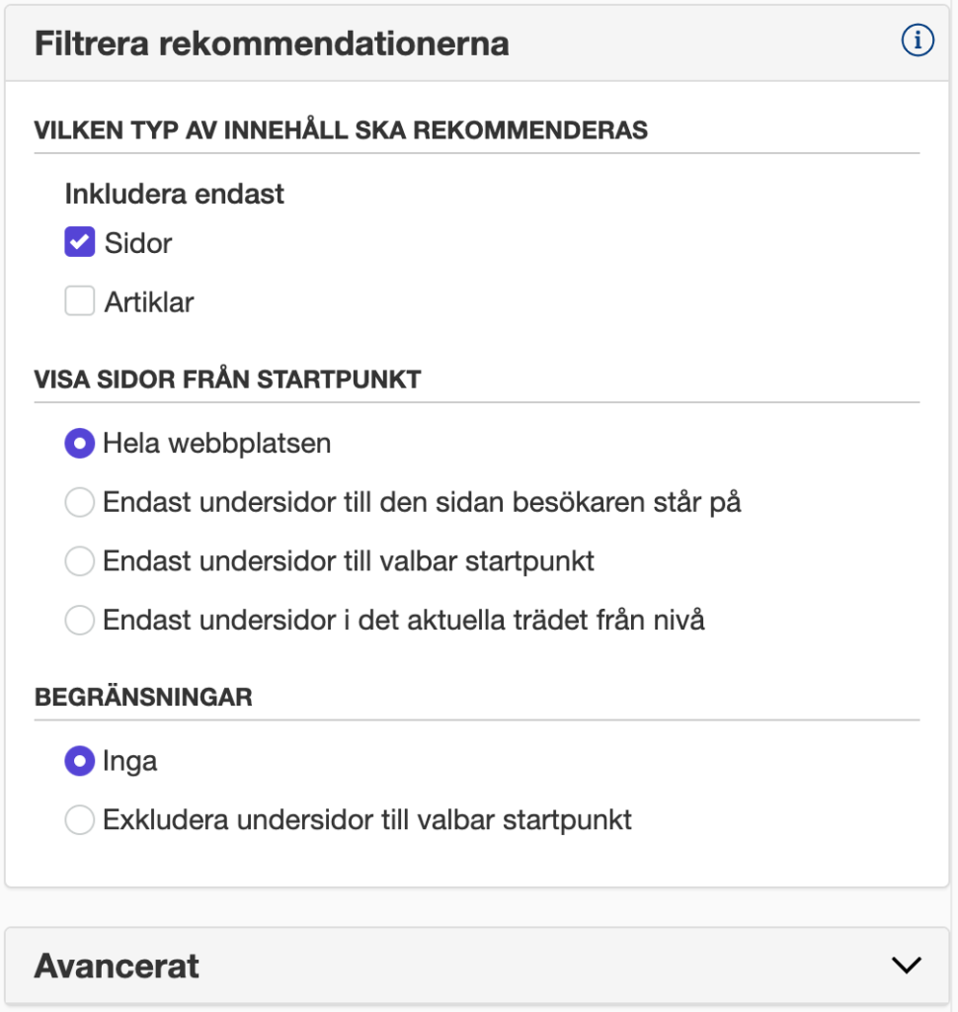Click the Artiklar label text
Image resolution: width=958 pixels, height=1012 pixels.
(x=149, y=302)
